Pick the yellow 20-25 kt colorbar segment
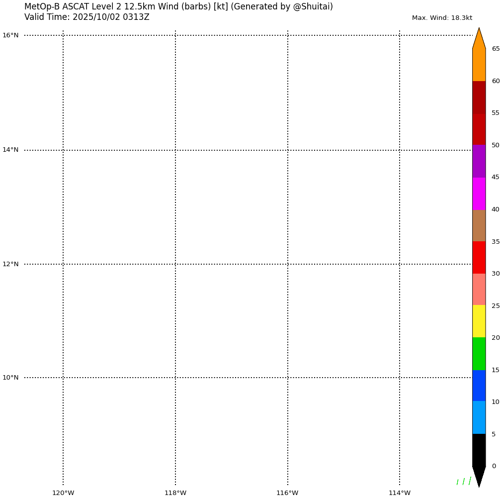The image size is (502, 499). click(x=479, y=321)
